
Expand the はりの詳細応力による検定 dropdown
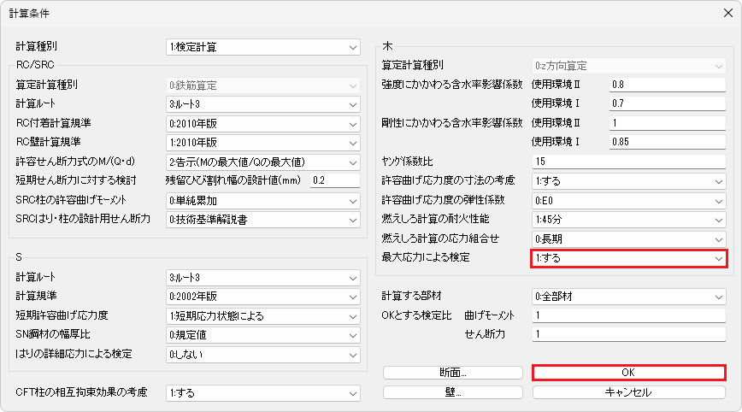[263, 354]
